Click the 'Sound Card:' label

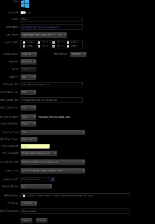(12, 171)
